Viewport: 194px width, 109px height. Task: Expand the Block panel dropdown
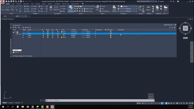point(103,14)
